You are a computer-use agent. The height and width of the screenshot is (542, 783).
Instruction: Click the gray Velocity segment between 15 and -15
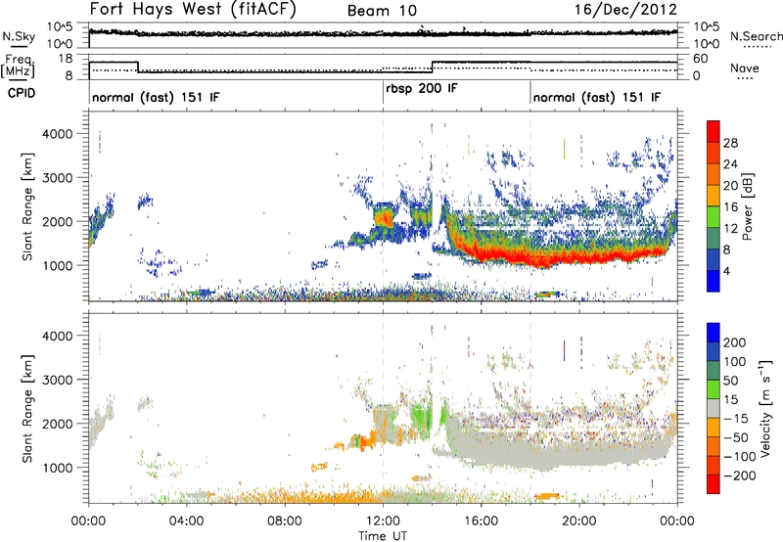714,408
